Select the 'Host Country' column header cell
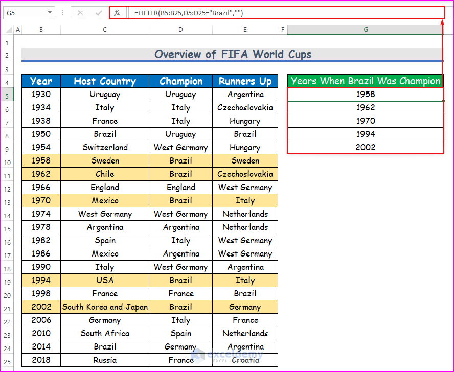The image size is (454, 372). (x=104, y=81)
